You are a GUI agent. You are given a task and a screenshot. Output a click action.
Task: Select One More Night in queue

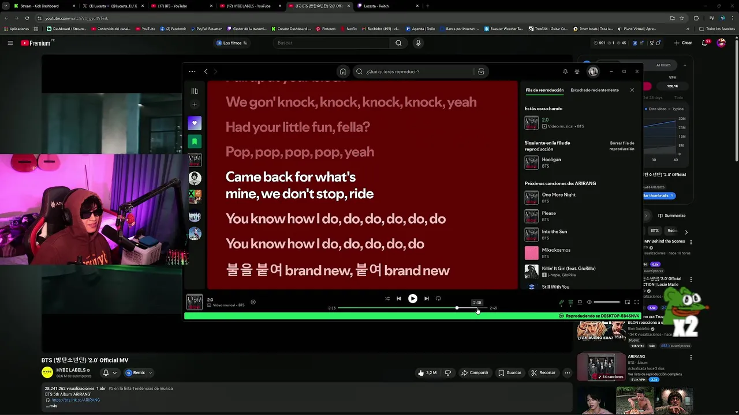[580, 198]
